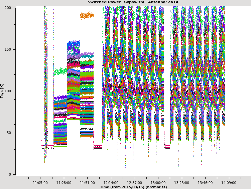Click the 11:51:00 time tick label
This screenshot has width=251, height=189.
tap(87, 183)
